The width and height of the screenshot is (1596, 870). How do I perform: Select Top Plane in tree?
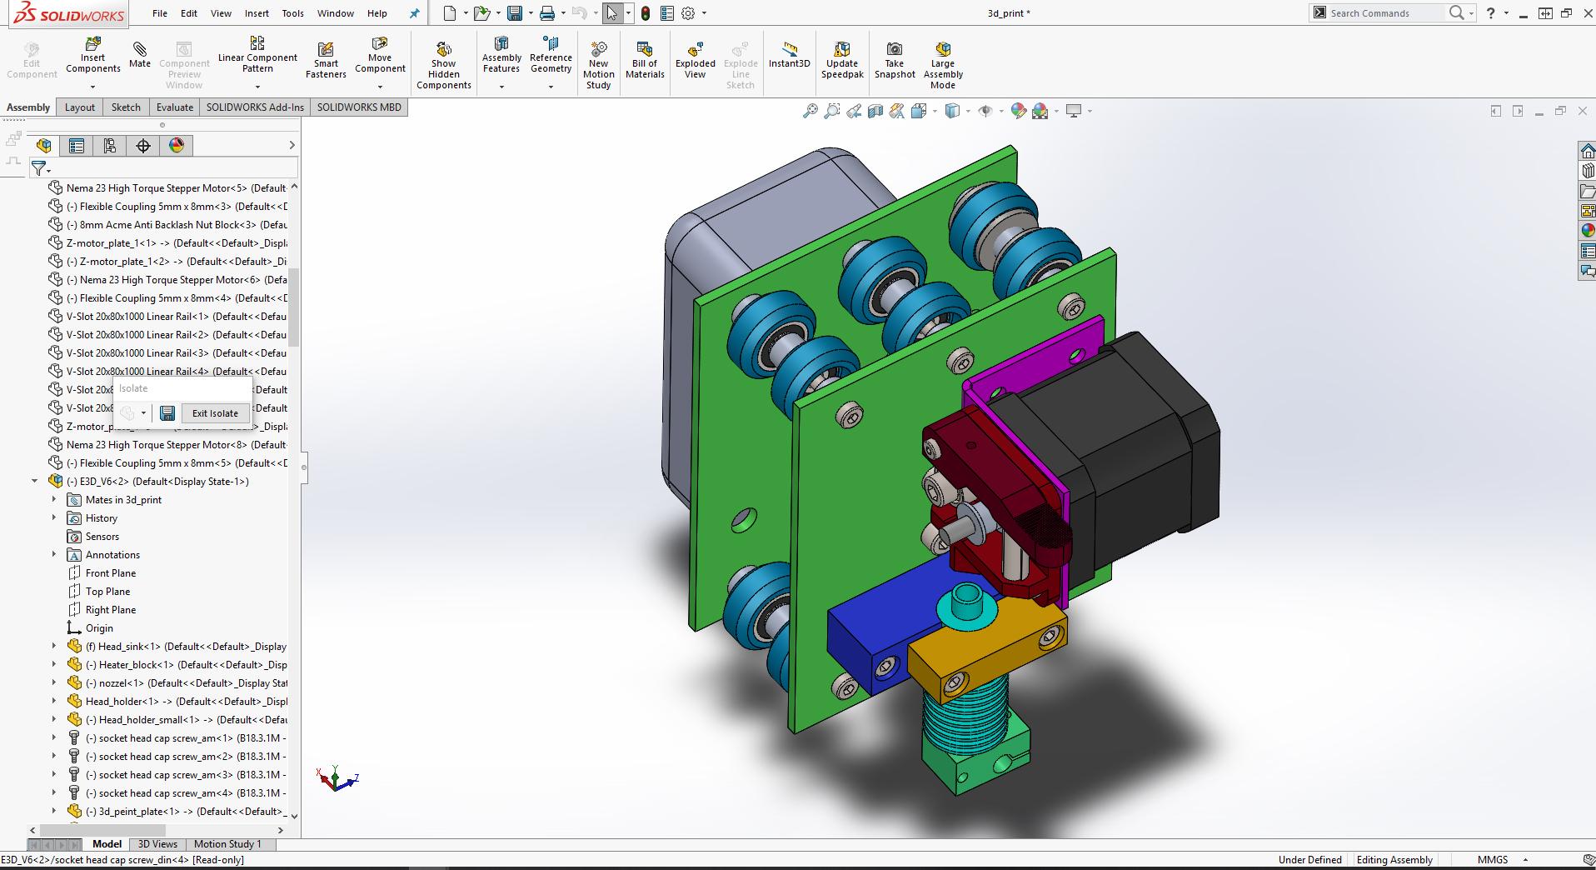click(x=107, y=591)
